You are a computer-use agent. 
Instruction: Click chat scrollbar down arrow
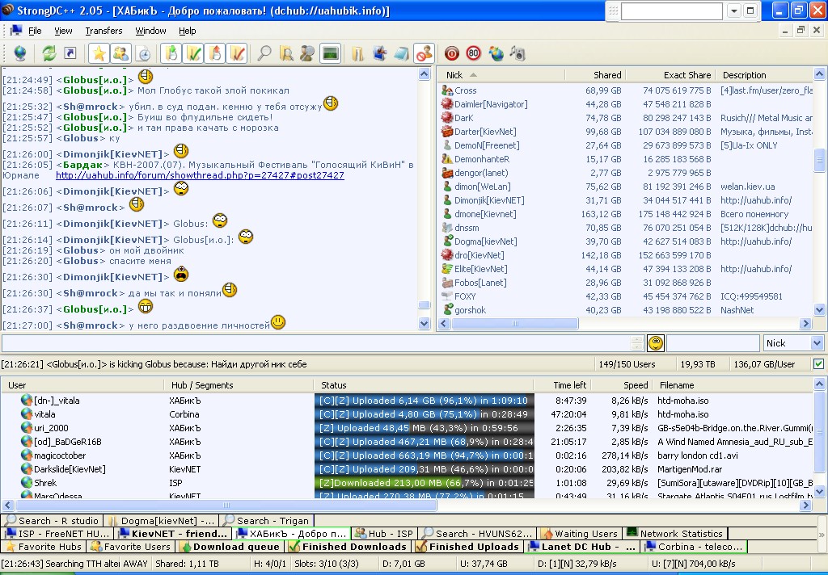424,323
